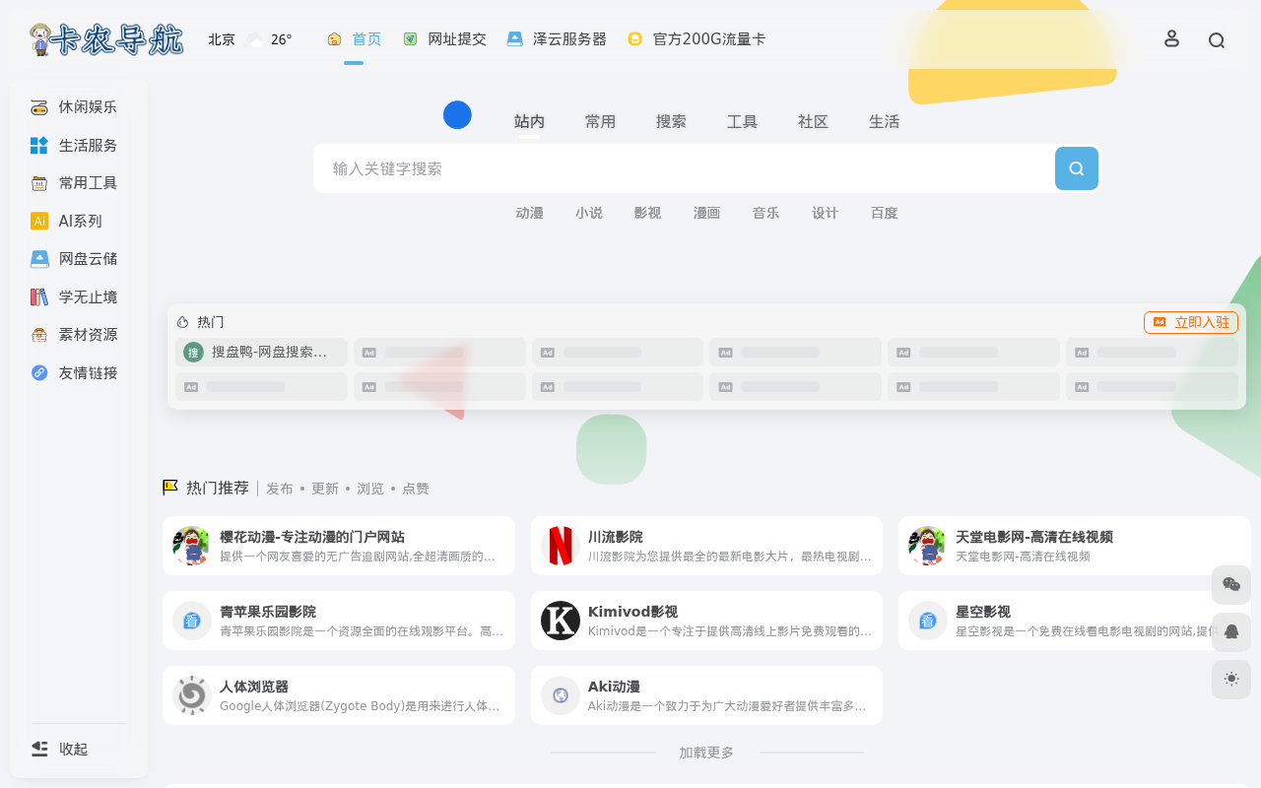This screenshot has height=788, width=1261.
Task: Open the QQ contact floating icon
Action: coord(1230,631)
